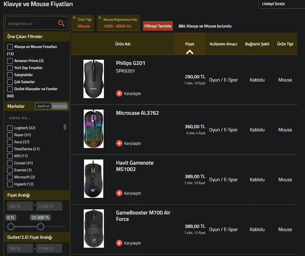This screenshot has height=256, width=305.
Task: Add GameBooster M700 Air Force to comparison
Action: (119, 243)
